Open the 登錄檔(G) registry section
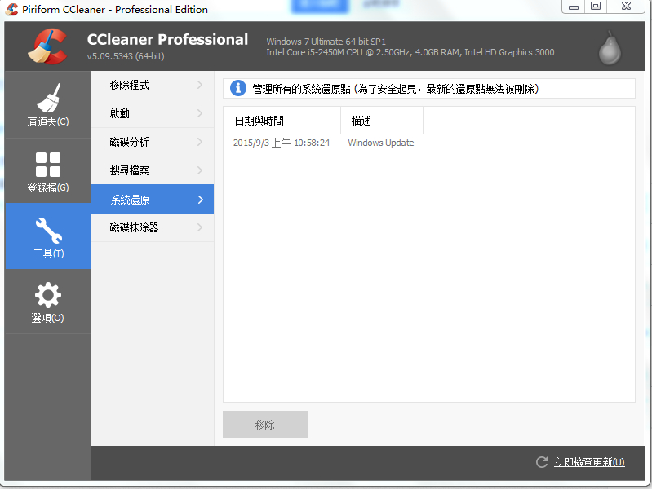Viewport: 652px width, 489px height. click(48, 171)
